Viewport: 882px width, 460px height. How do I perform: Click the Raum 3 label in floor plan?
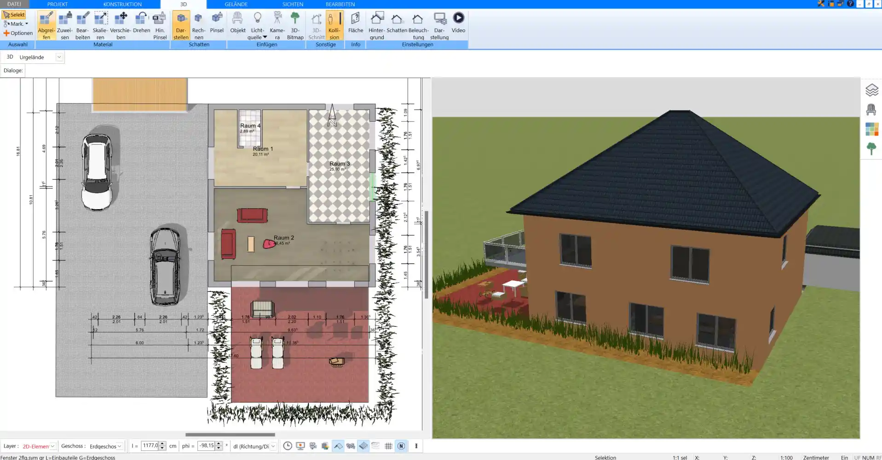[340, 164]
